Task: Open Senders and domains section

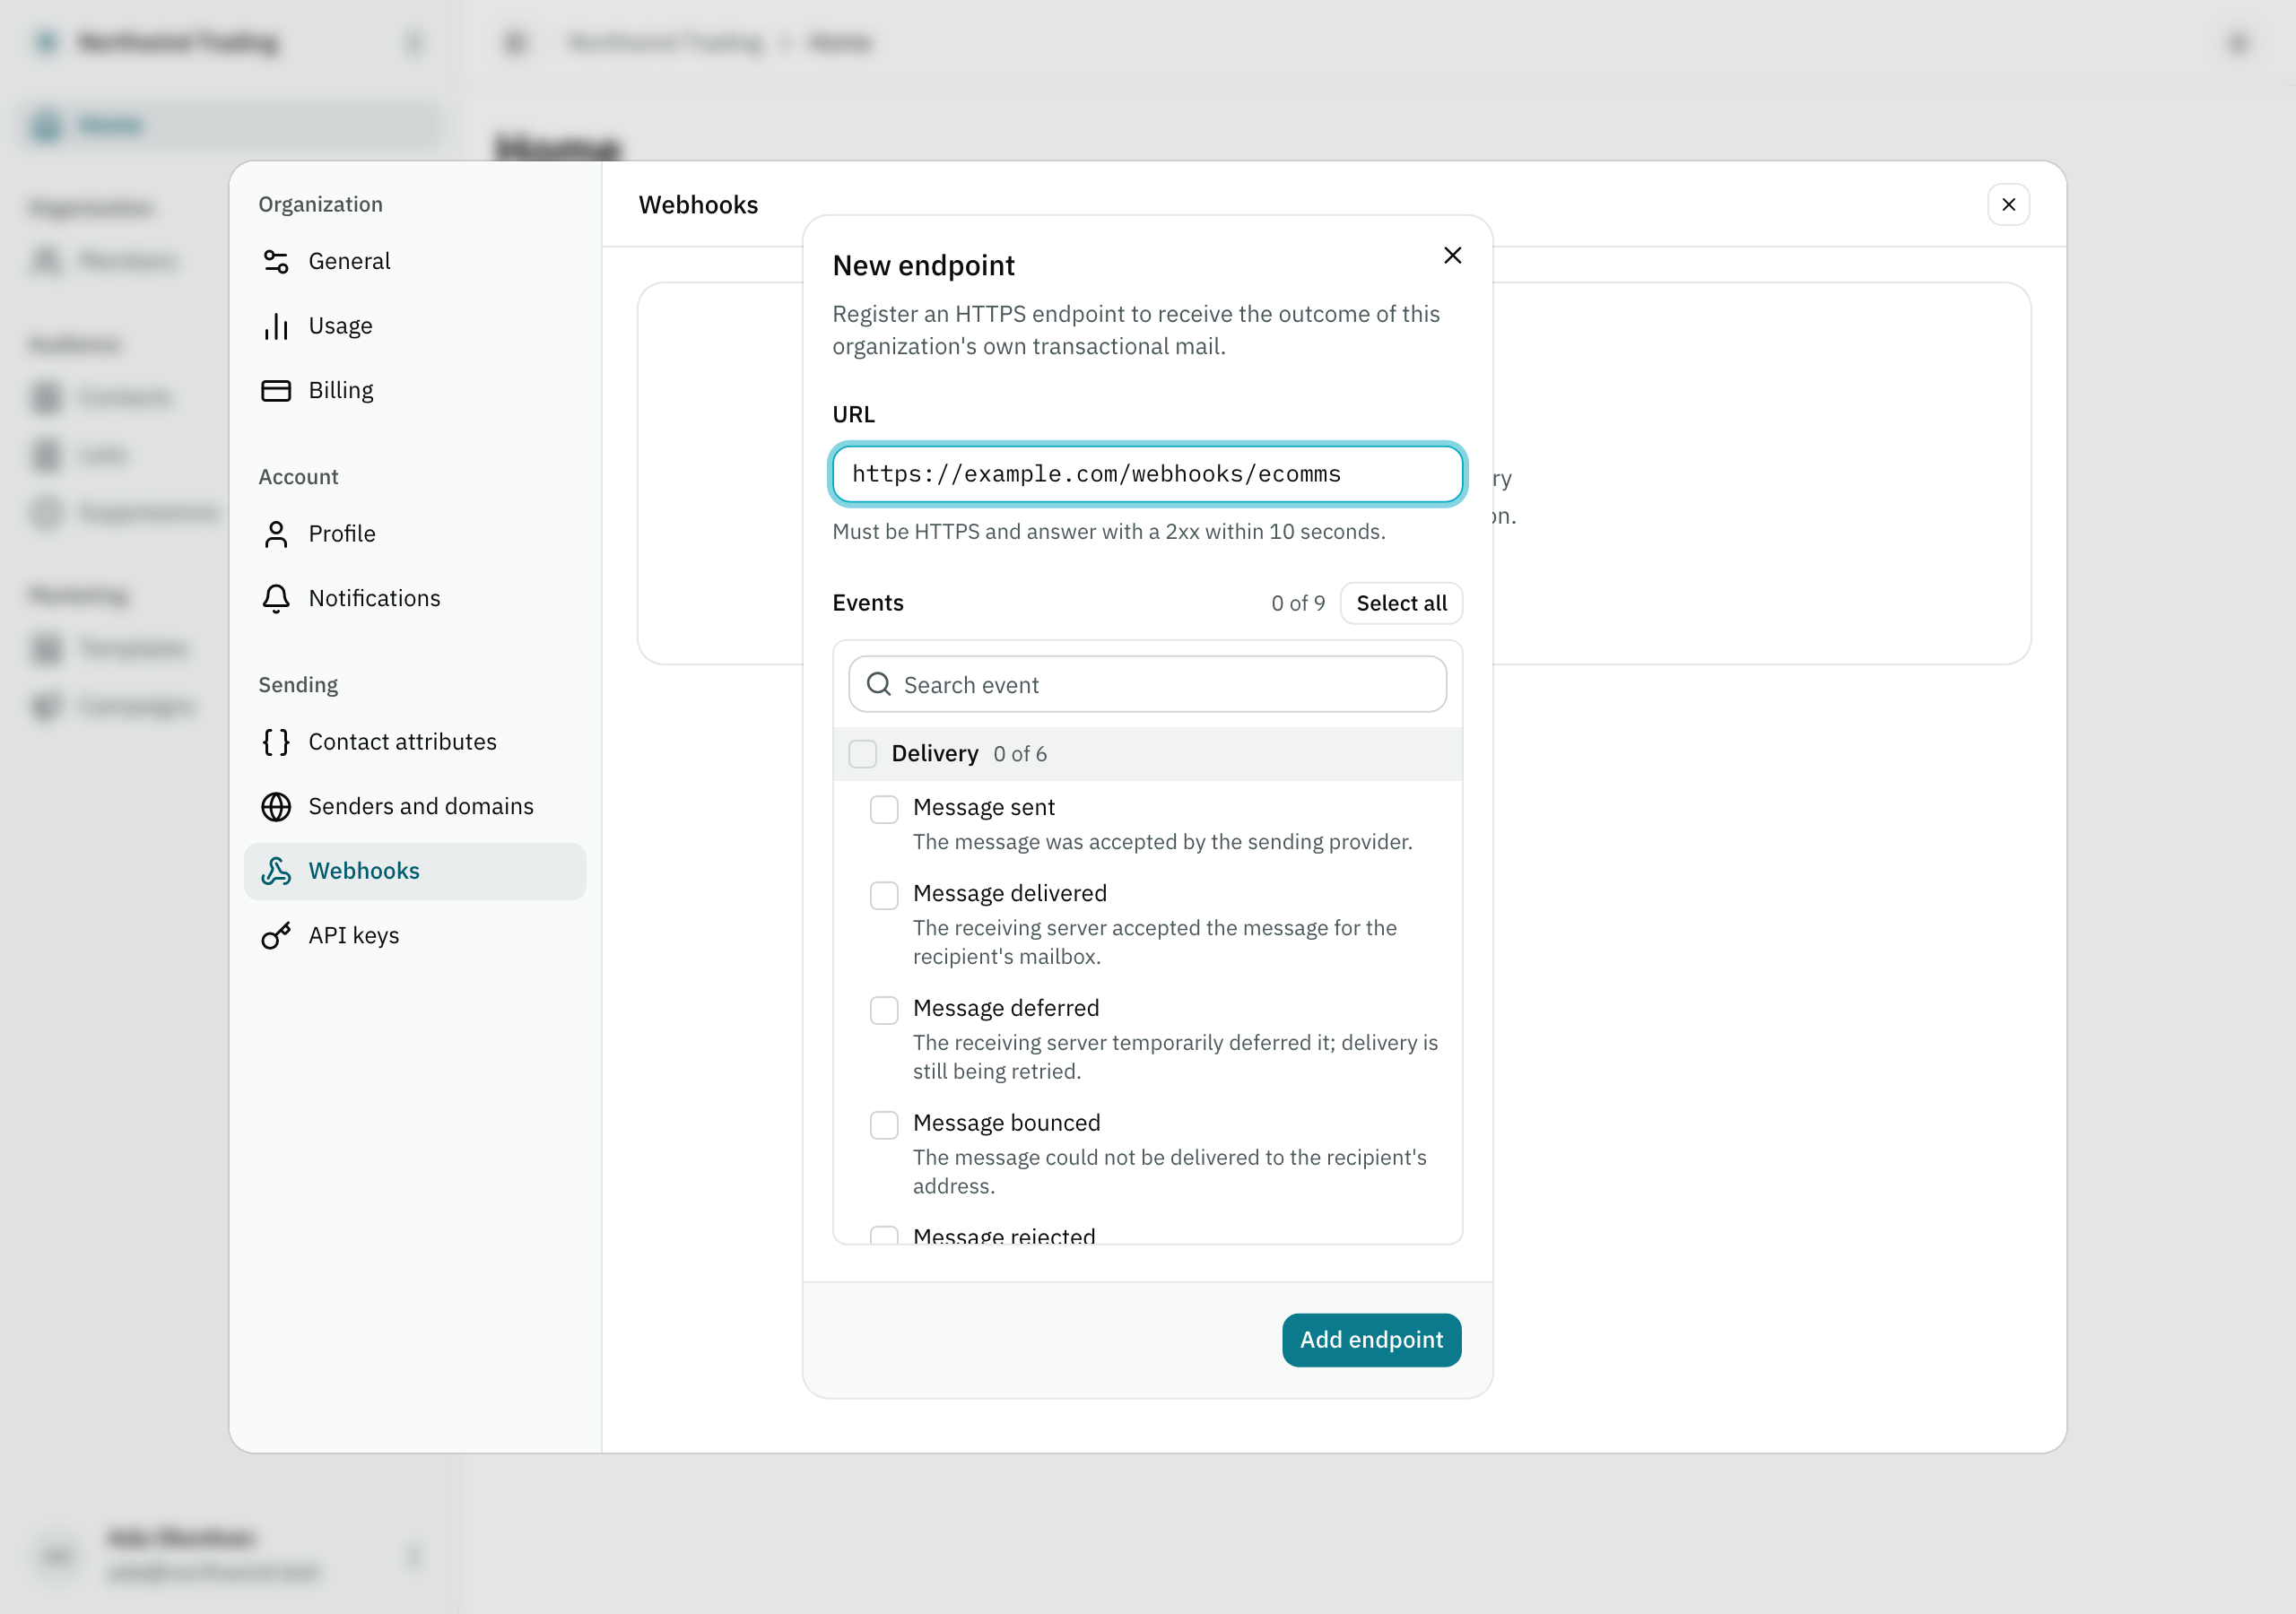Action: [x=414, y=806]
